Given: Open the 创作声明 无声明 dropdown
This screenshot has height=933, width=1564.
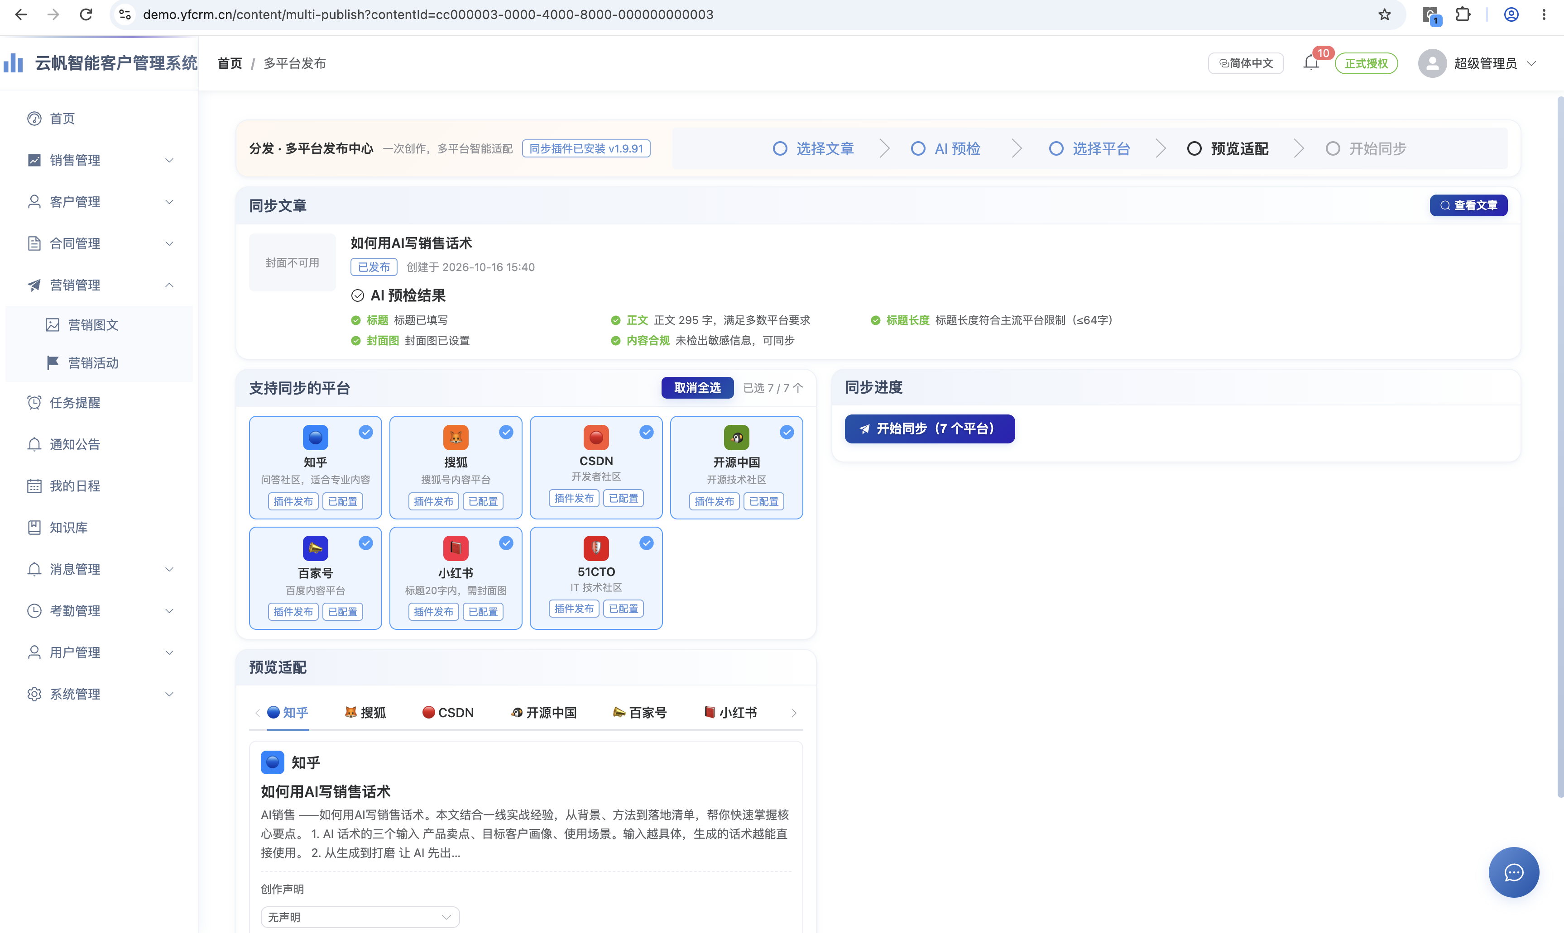Looking at the screenshot, I should coord(360,917).
